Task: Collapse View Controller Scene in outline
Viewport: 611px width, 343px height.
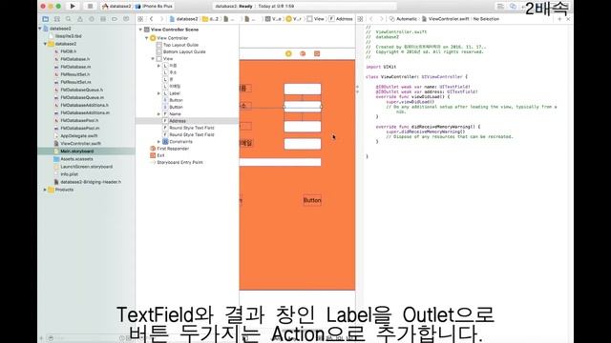Action: (x=140, y=30)
